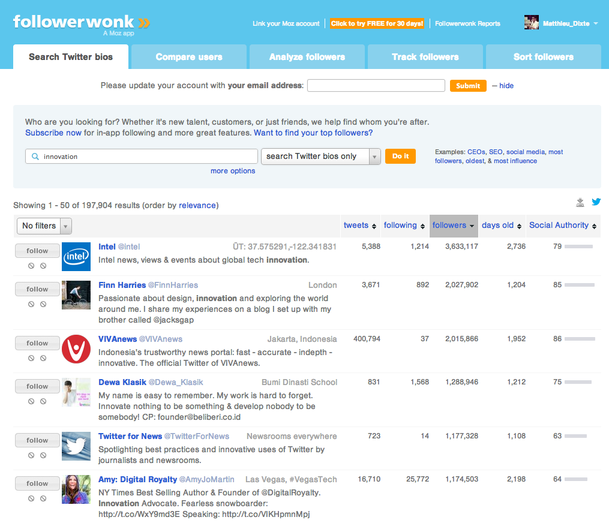Click the magnifier icon in search box
The width and height of the screenshot is (609, 523).
point(35,157)
